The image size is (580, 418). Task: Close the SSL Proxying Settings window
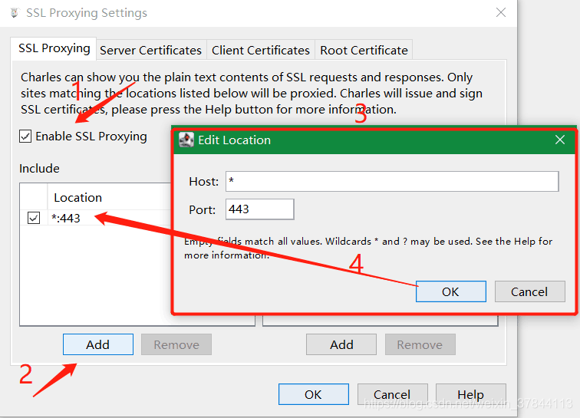pyautogui.click(x=501, y=12)
